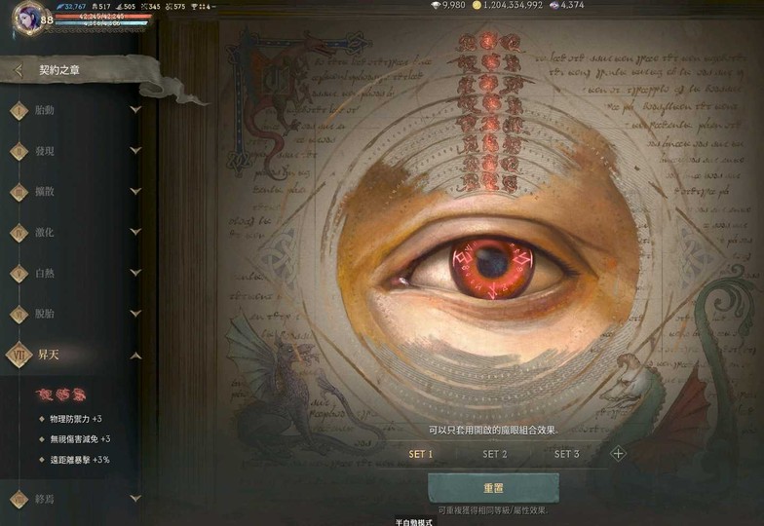Open the 白熱 chapter entry
Screen dimensions: 764x526
pos(47,274)
